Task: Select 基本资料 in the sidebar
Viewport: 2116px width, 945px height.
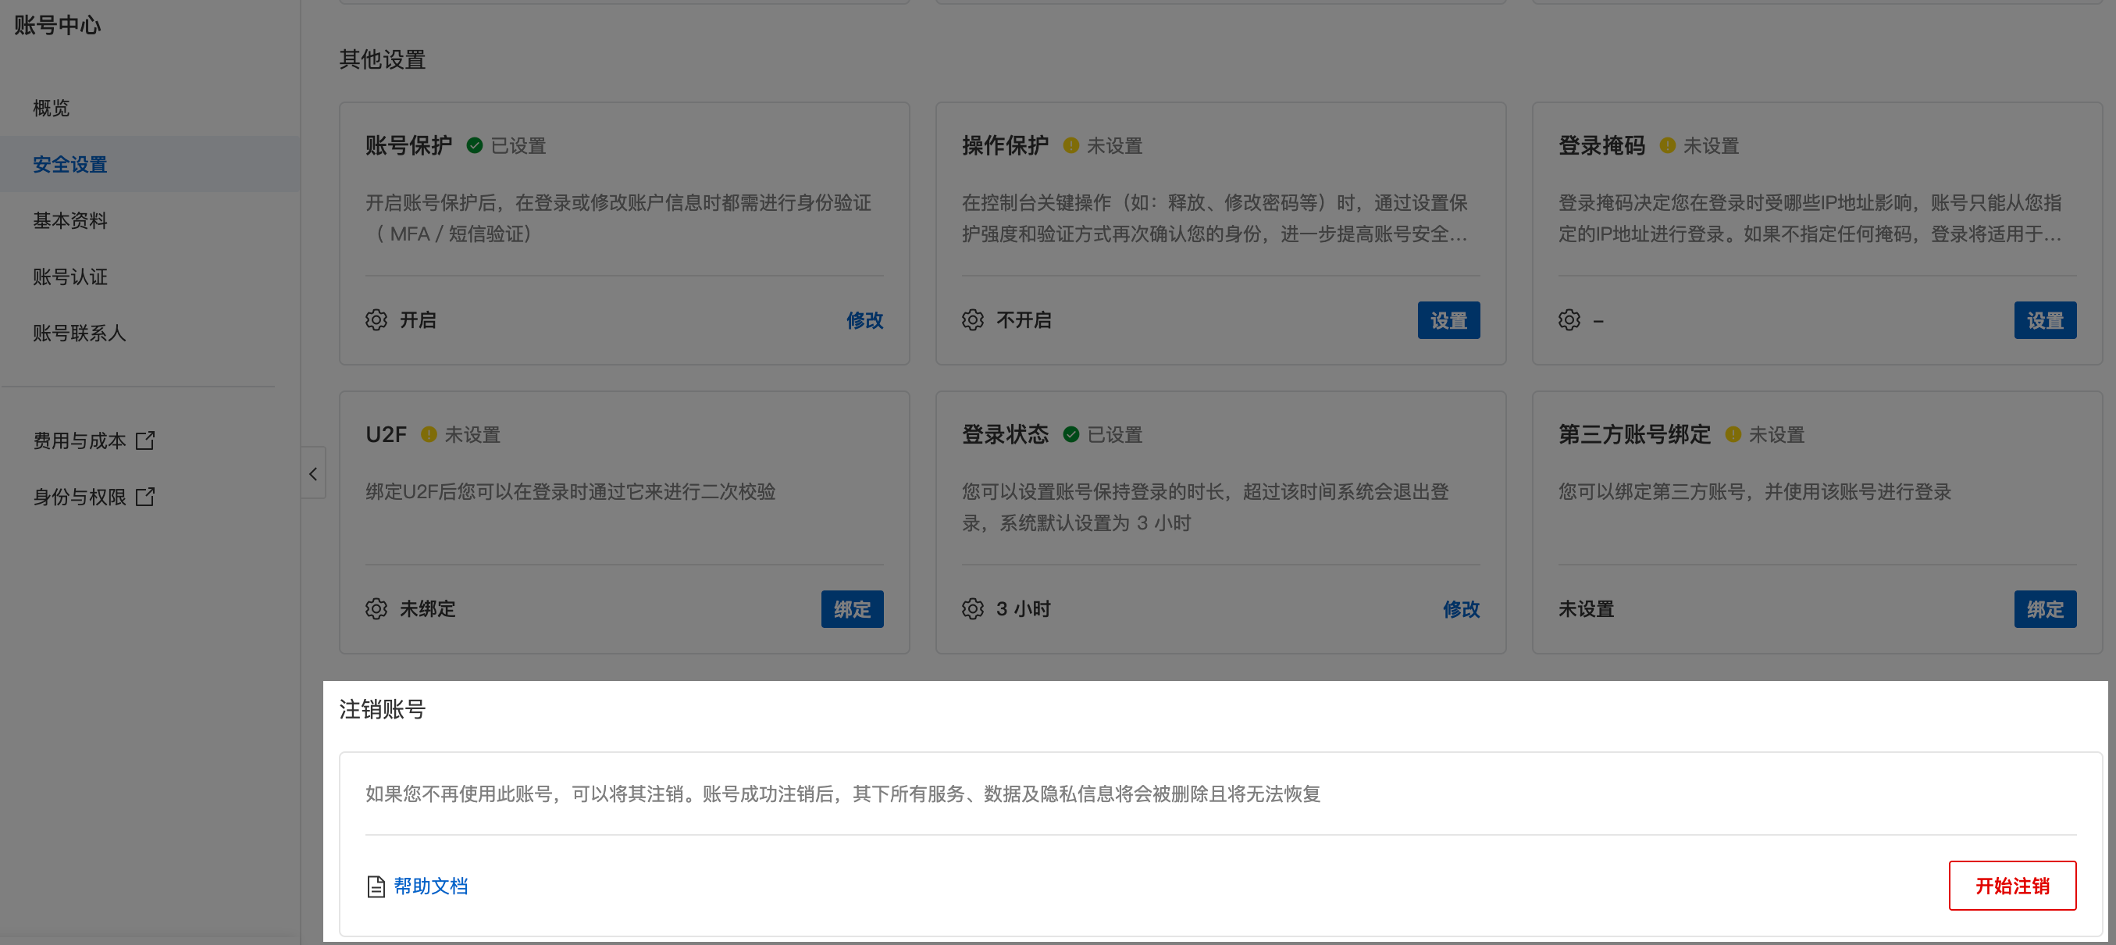Action: [69, 220]
